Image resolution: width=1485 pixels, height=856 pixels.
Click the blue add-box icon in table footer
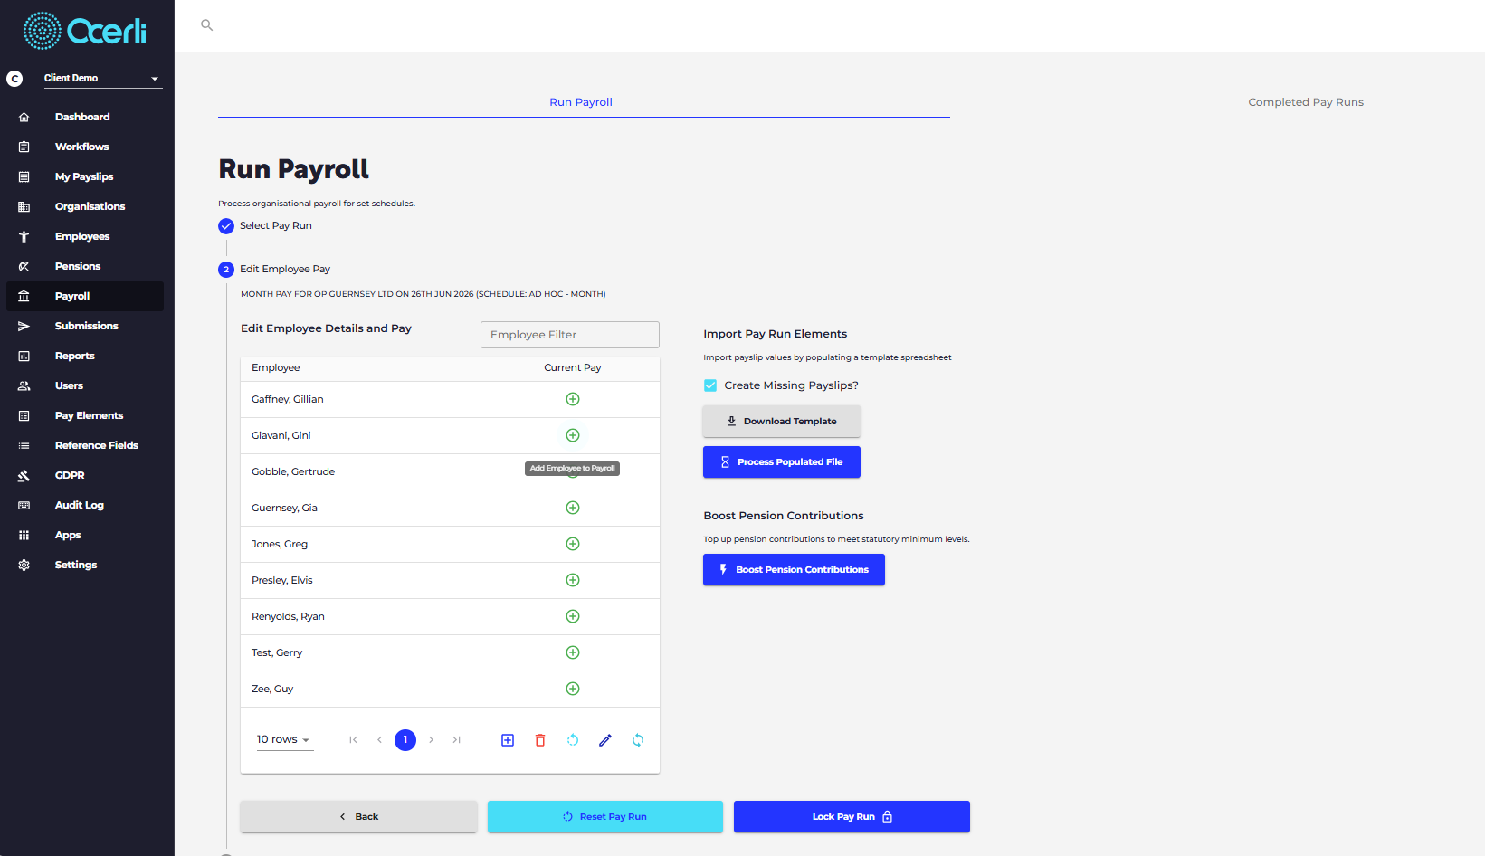(508, 740)
